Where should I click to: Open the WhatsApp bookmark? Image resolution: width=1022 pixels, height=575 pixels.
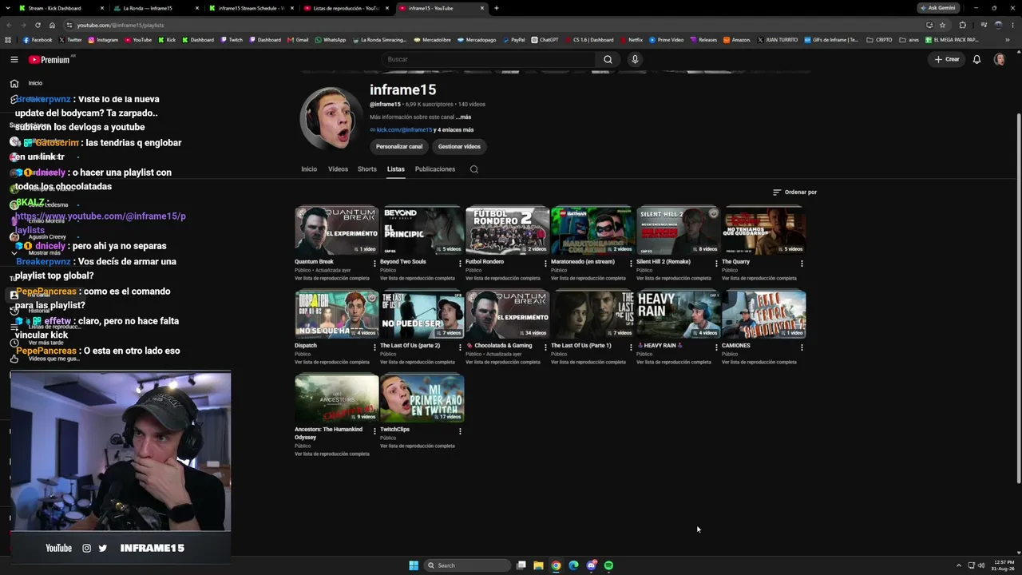coord(331,40)
